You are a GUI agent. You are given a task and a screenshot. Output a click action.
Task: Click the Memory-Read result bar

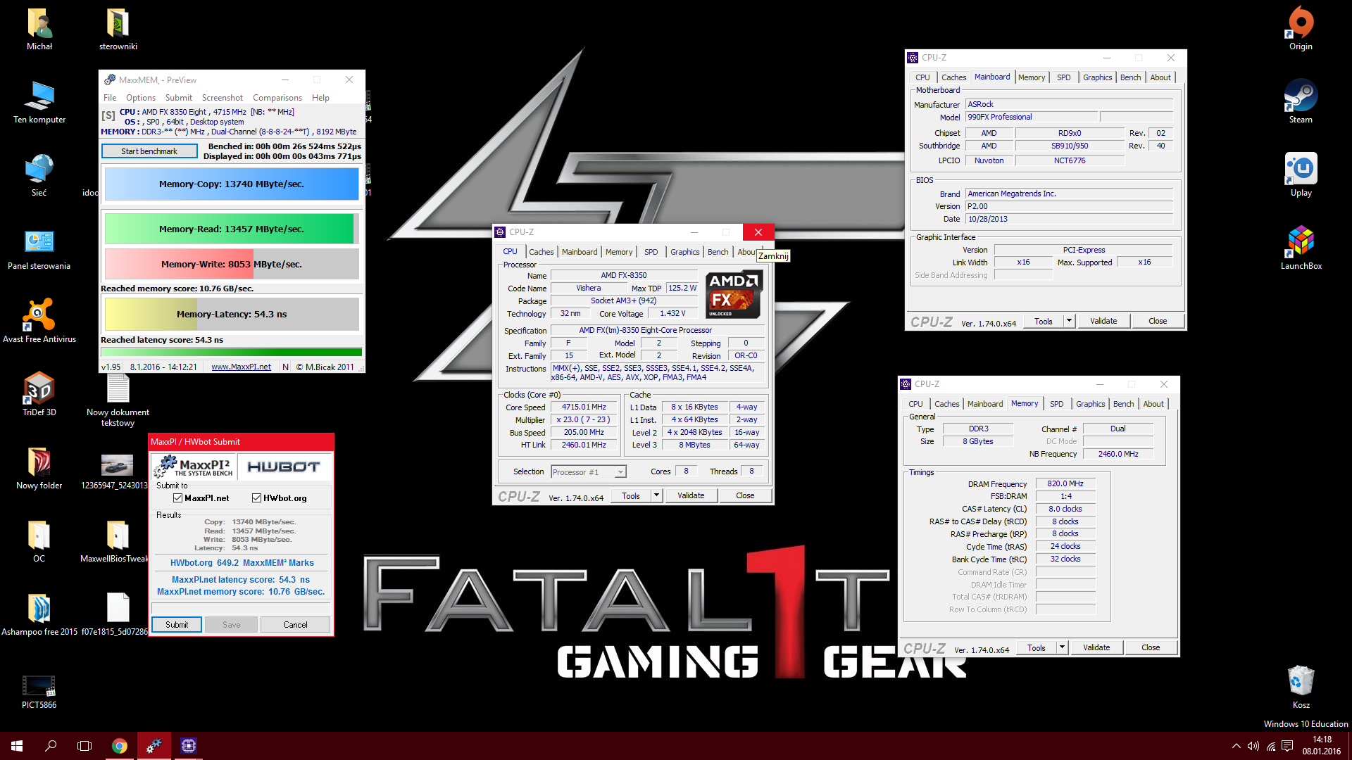(x=232, y=229)
